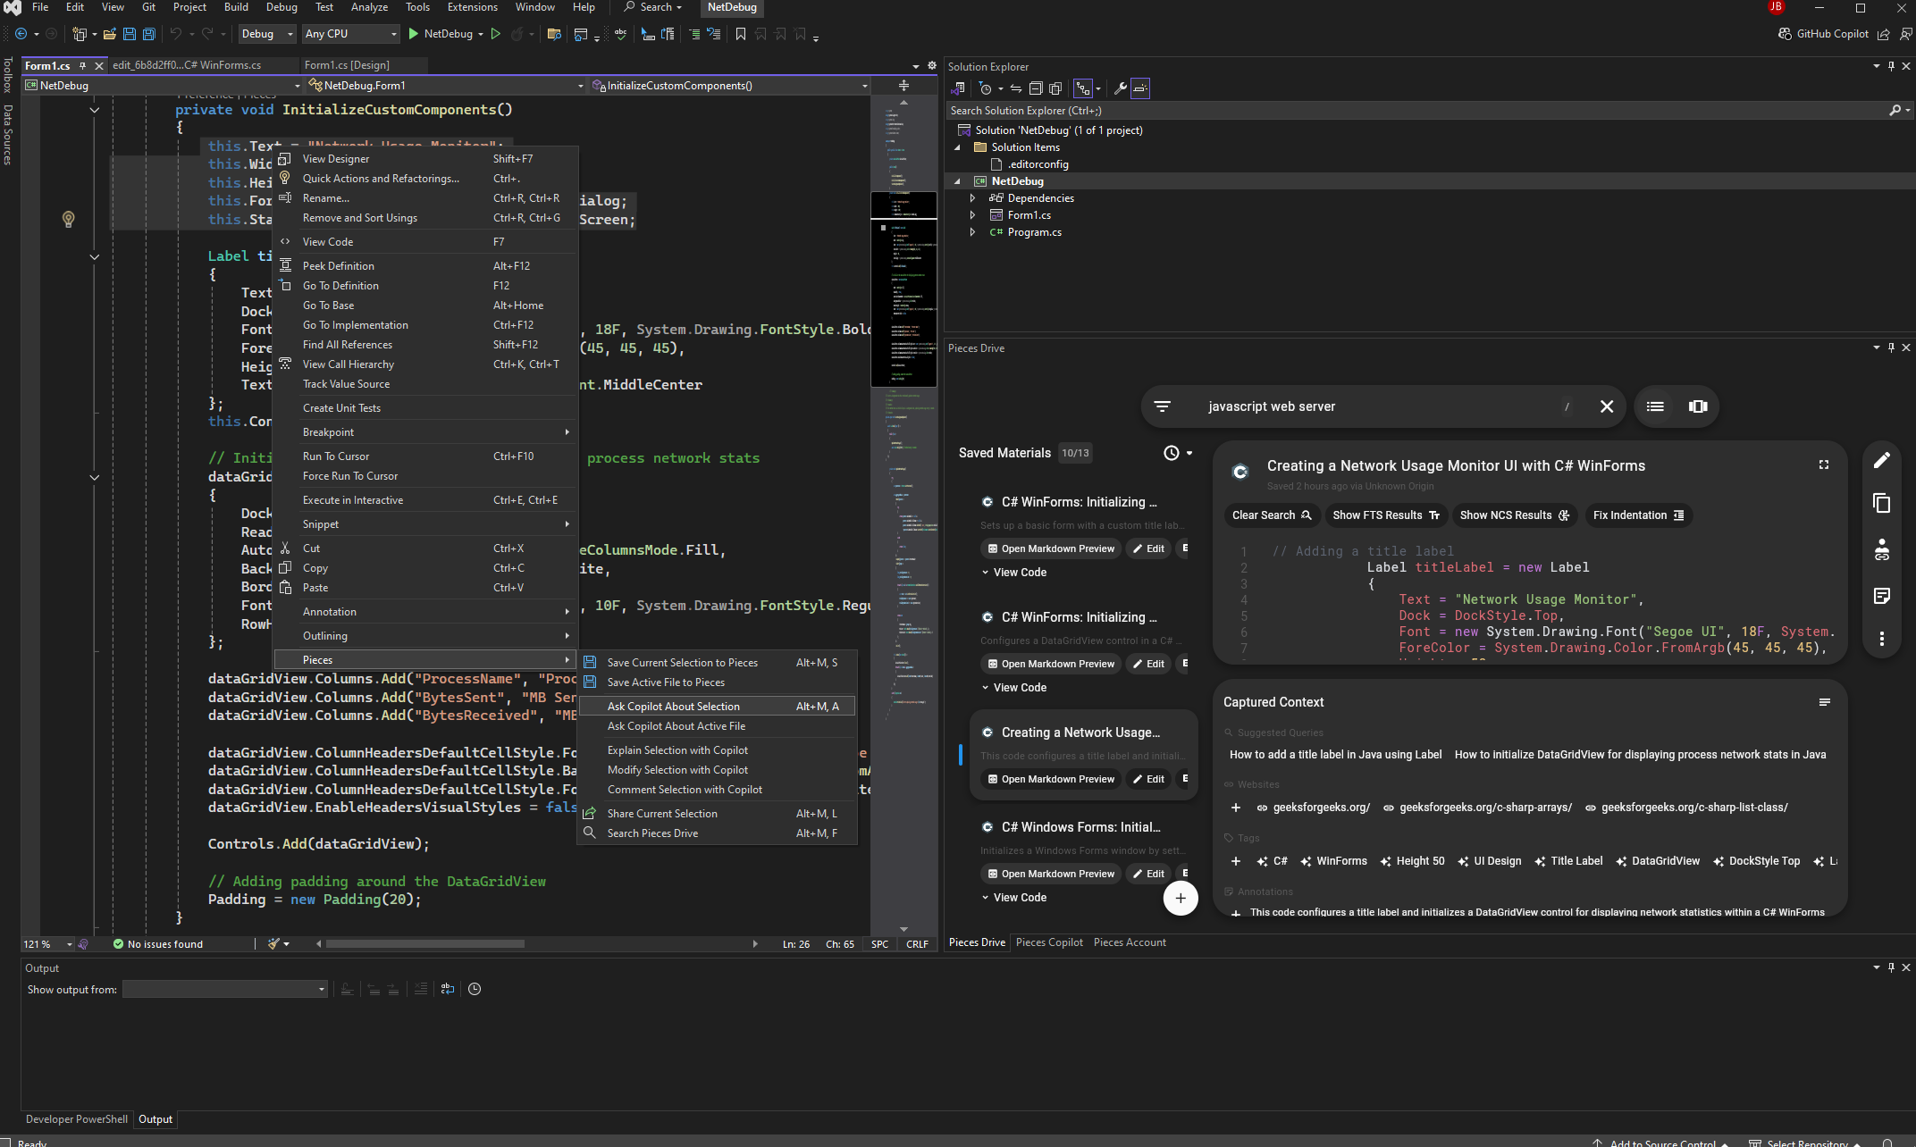
Task: Expand the Form1.cs tree node
Action: [972, 215]
